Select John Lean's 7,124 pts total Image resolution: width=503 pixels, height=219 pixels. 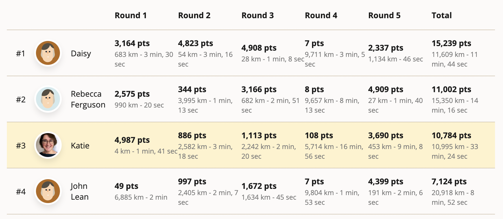pyautogui.click(x=449, y=181)
